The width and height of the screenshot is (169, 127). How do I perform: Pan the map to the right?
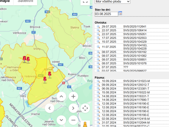point(73,108)
